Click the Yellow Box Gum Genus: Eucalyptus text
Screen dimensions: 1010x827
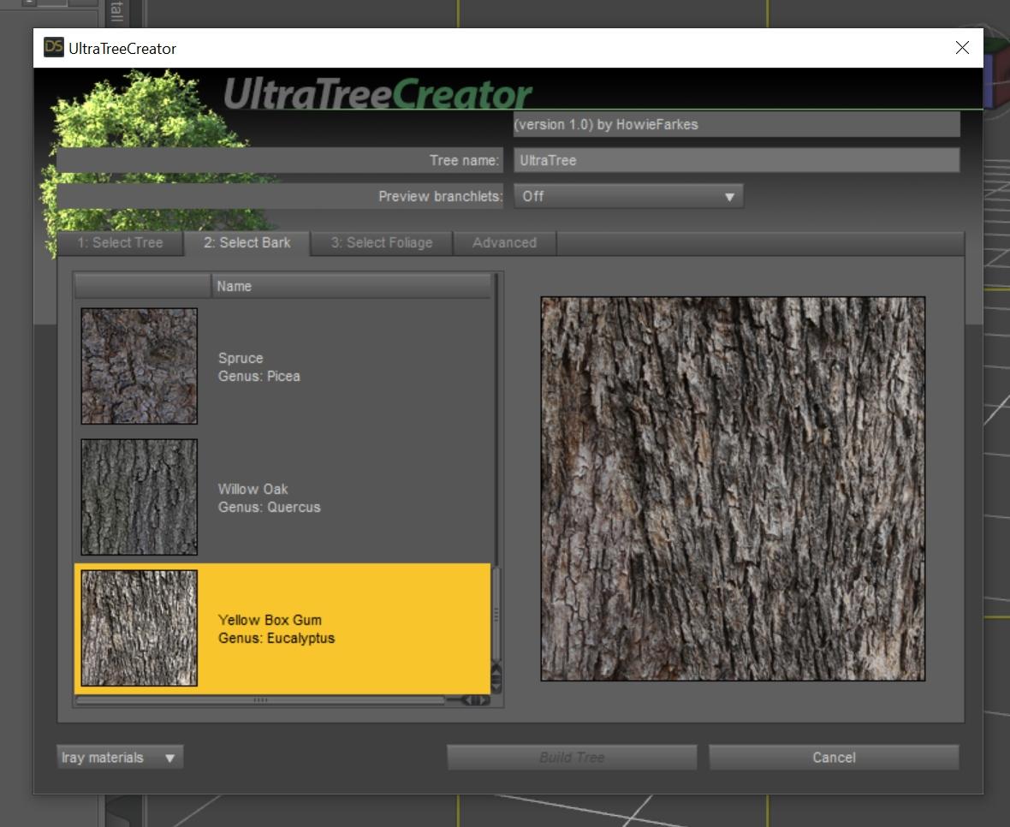pyautogui.click(x=276, y=629)
